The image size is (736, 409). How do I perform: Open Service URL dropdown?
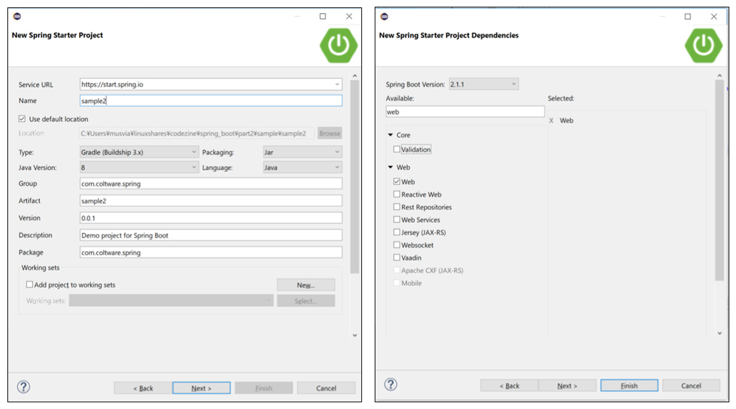(x=337, y=85)
